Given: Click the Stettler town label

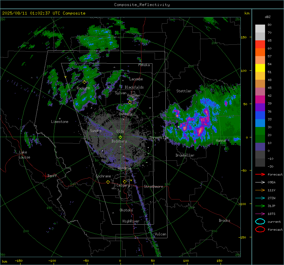Looking at the screenshot, I should coord(184,91).
